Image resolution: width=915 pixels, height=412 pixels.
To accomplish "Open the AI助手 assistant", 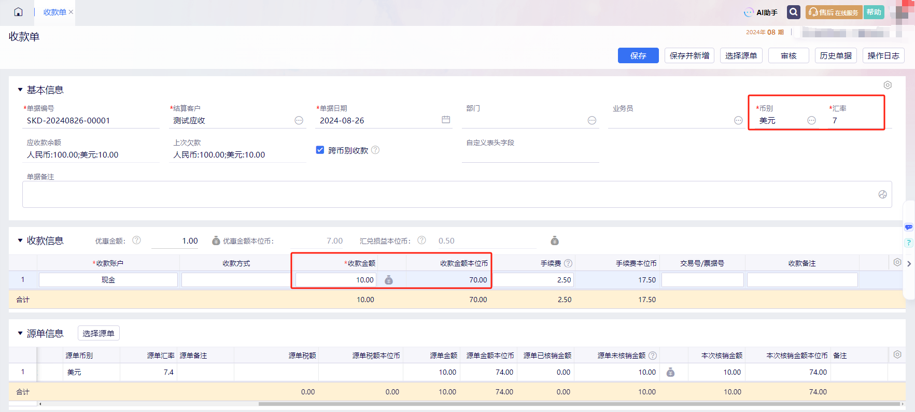I will 761,12.
